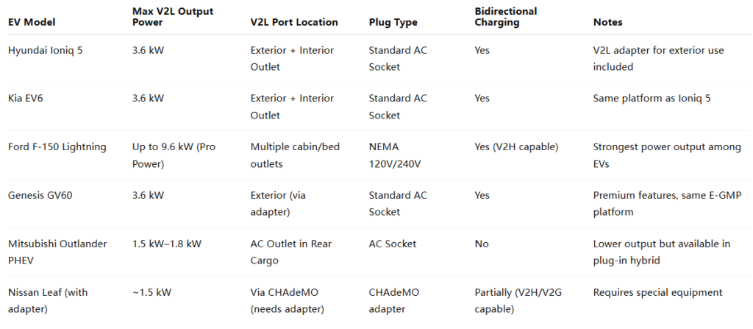Select the Strongest power output among EVs note
This screenshot has width=753, height=329.
coord(667,155)
